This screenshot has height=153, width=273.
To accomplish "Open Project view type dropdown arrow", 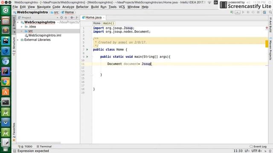I will pos(57,18).
